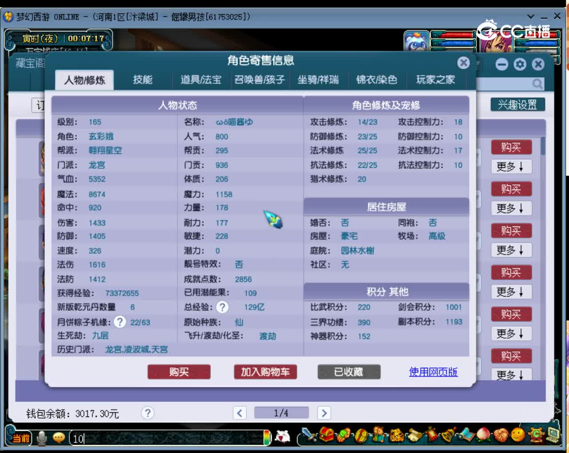Click the red banner icon in bottom toolbar
This screenshot has width=569, height=453.
coord(432,435)
